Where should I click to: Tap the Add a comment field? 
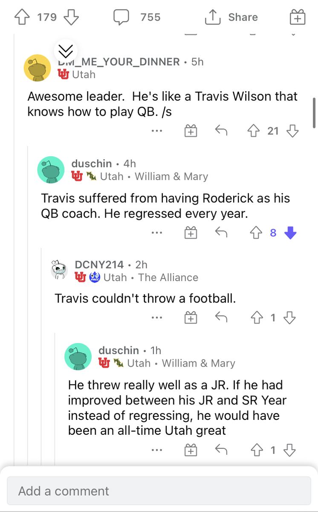[159, 491]
